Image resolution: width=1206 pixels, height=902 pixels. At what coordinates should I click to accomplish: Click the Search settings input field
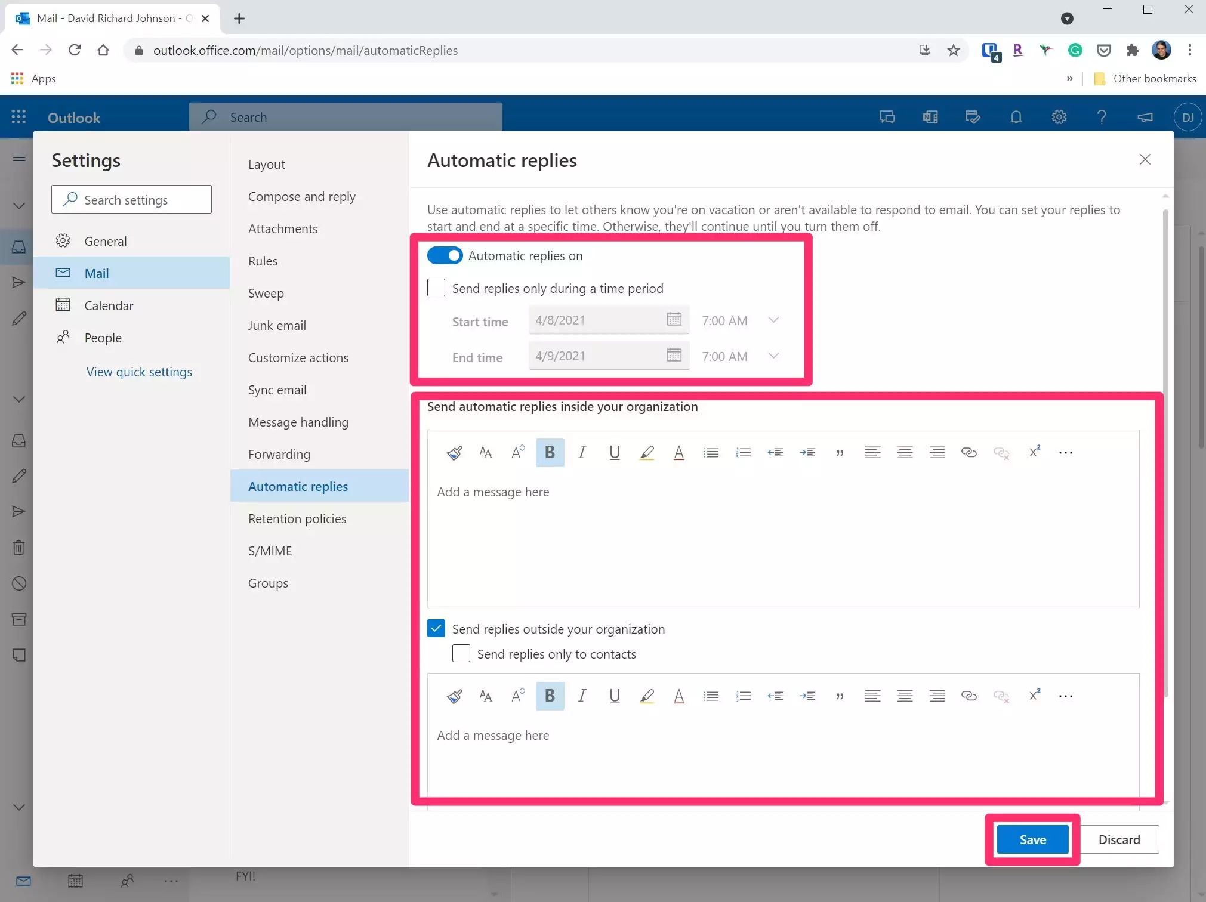(131, 199)
